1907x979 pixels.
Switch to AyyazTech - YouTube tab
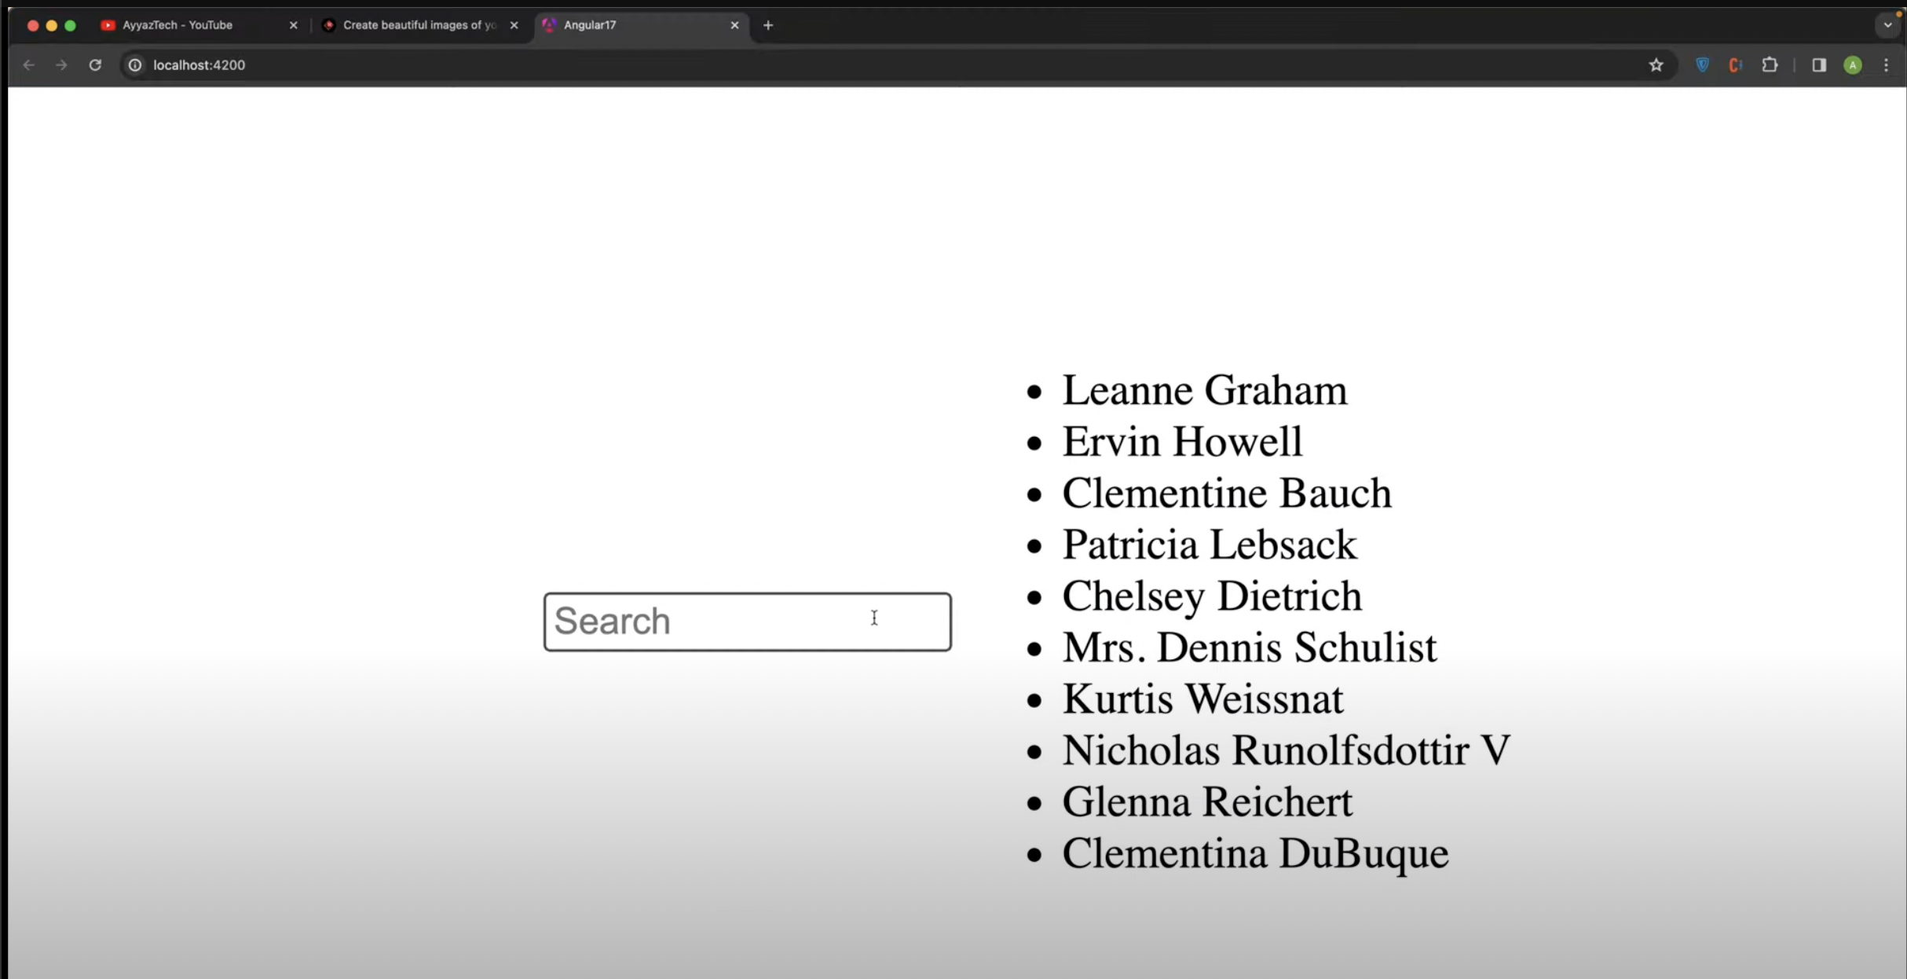[x=178, y=25]
